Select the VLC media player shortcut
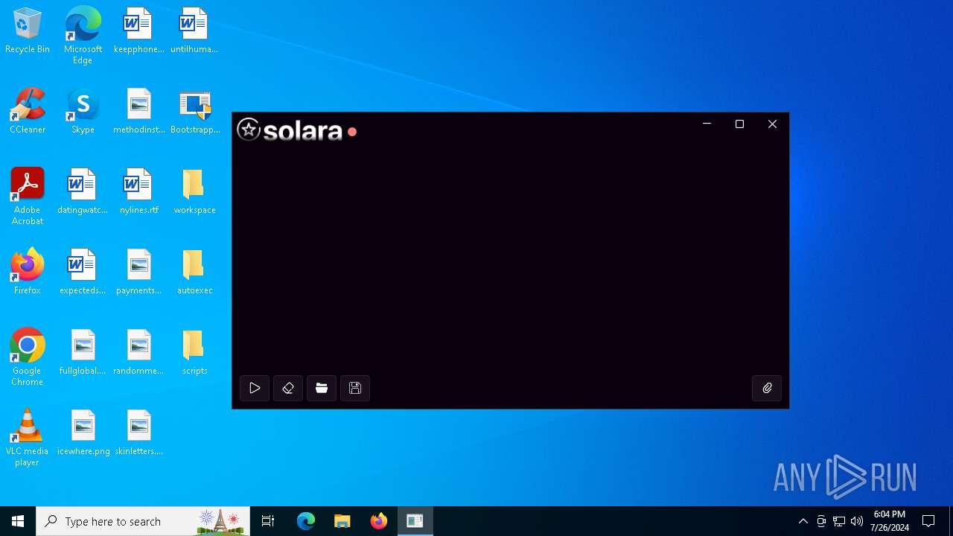Image resolution: width=953 pixels, height=536 pixels. 28,438
